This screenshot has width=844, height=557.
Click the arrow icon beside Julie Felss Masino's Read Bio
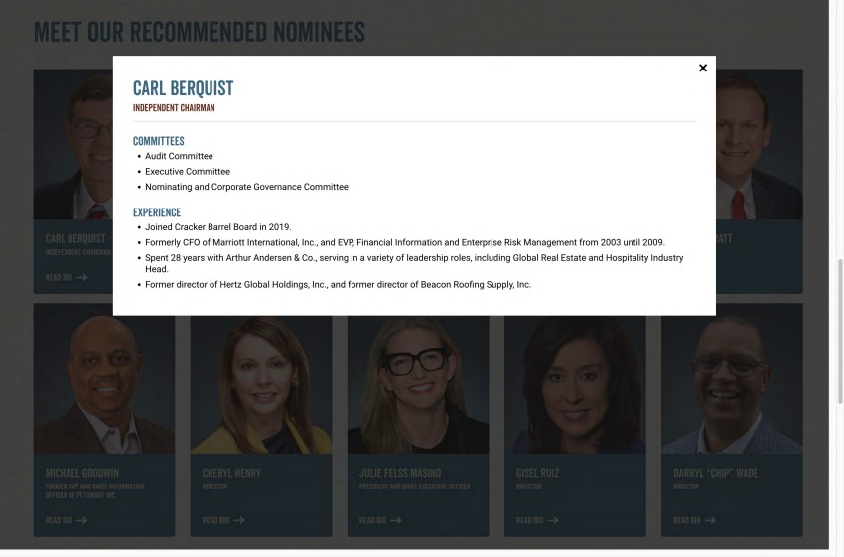click(396, 520)
